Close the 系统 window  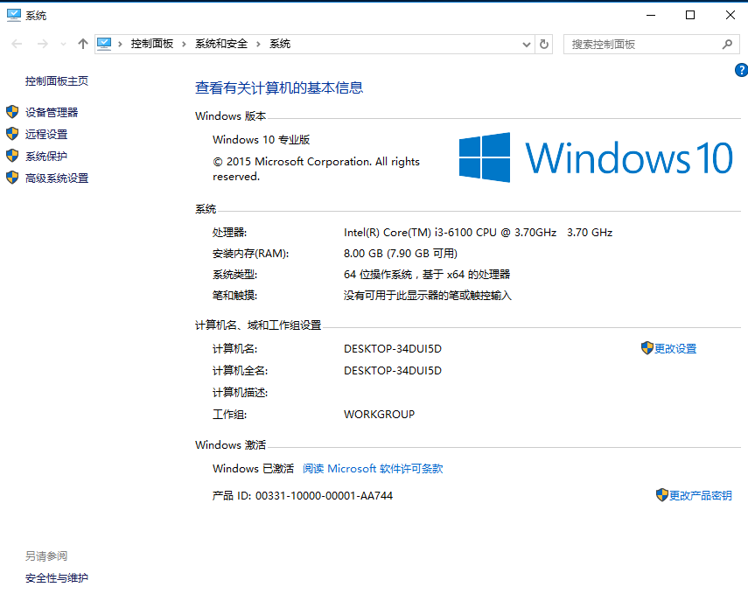pos(730,15)
